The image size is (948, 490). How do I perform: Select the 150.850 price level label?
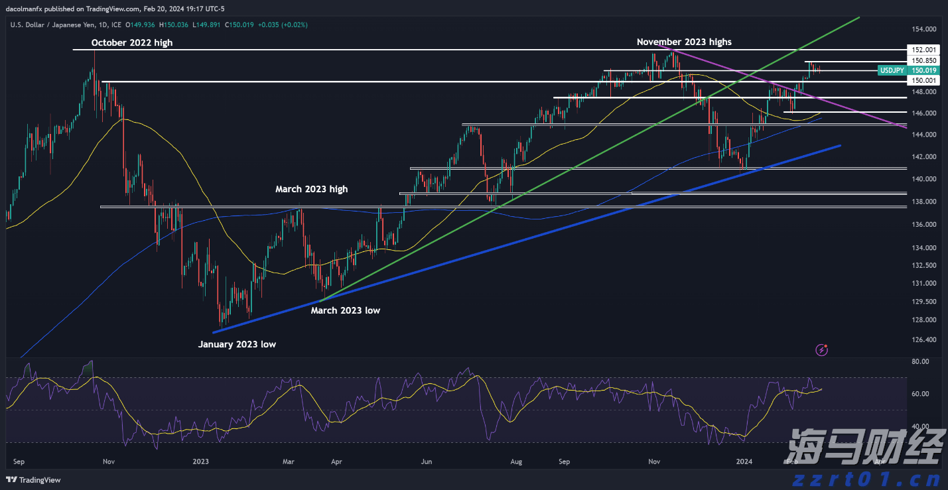(x=923, y=60)
